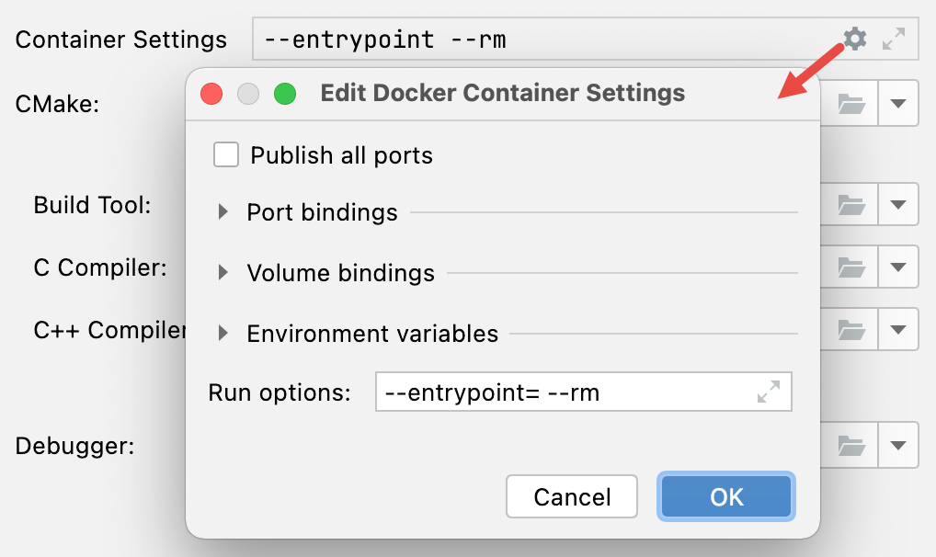936x557 pixels.
Task: Expand the Environment variables section
Action: pyautogui.click(x=223, y=334)
